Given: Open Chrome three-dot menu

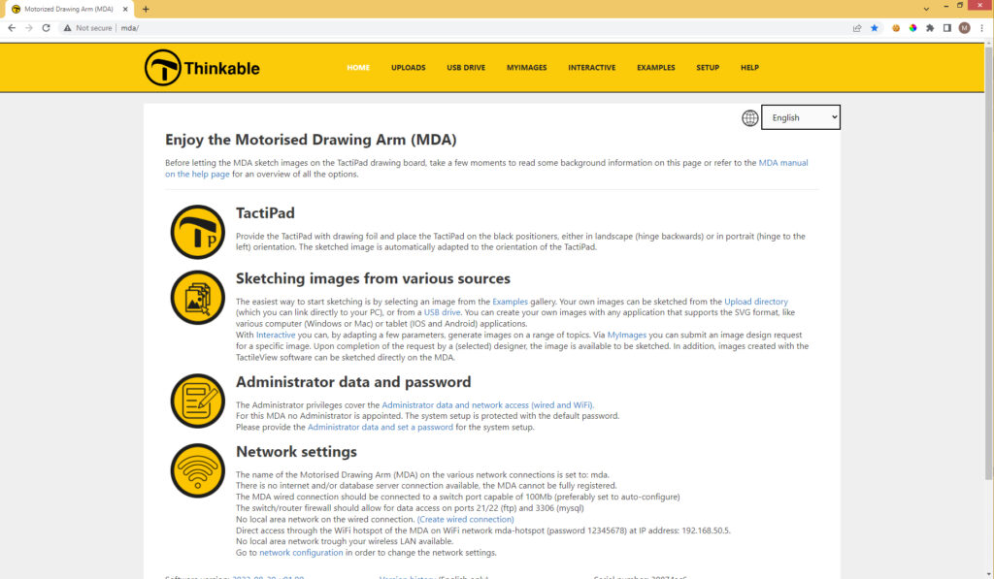Looking at the screenshot, I should [x=981, y=28].
